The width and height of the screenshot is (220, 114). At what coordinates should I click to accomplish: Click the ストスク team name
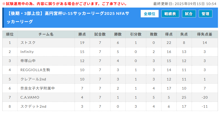[x=28, y=43]
